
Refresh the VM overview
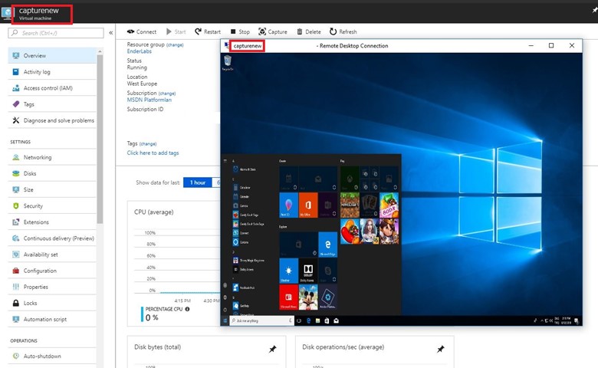343,32
